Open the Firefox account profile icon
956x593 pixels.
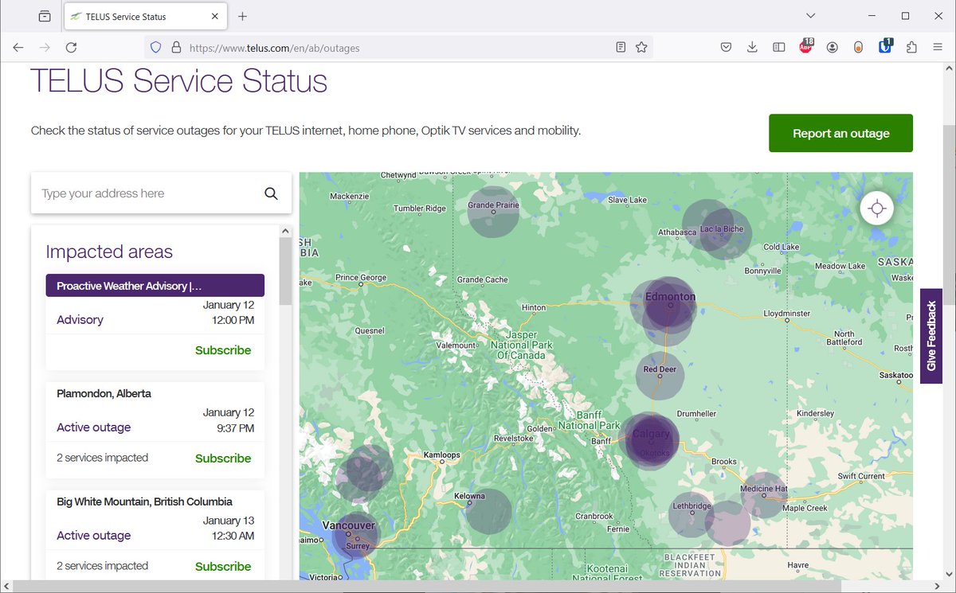coord(833,48)
